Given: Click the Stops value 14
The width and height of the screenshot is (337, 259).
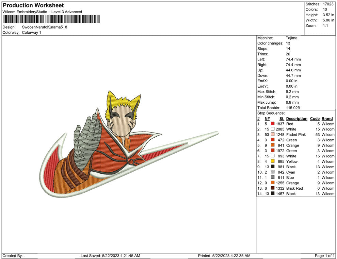Looking at the screenshot, I should click(x=288, y=49).
